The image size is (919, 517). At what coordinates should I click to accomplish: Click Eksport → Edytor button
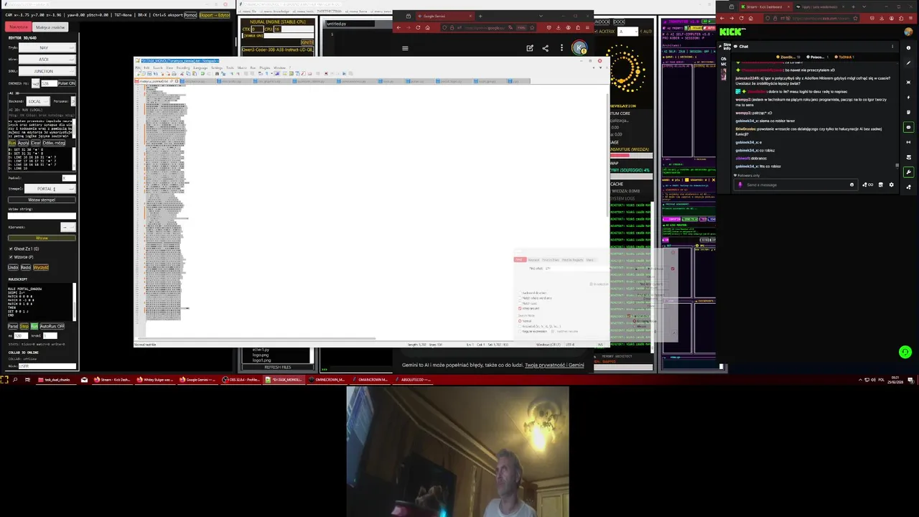pos(215,15)
